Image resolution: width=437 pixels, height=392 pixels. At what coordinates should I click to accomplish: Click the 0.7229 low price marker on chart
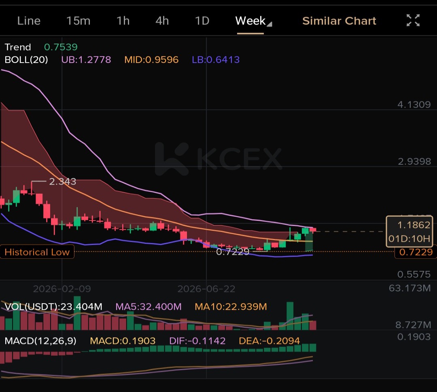(x=233, y=252)
